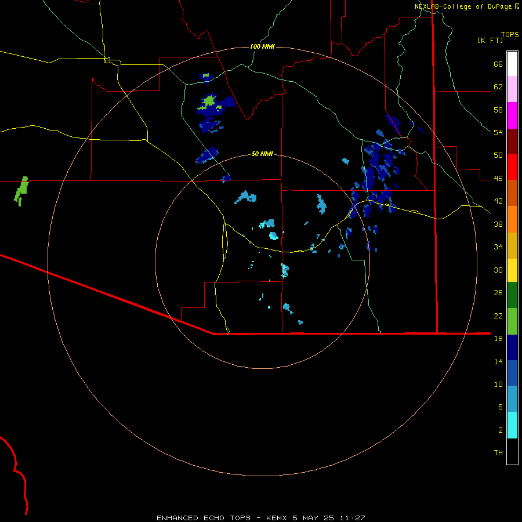The height and width of the screenshot is (522, 522).
Task: Click legend value 30
Action: (x=498, y=270)
